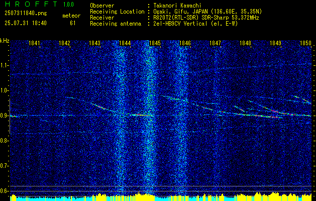Click the Receiving antenna label
The height and width of the screenshot is (201, 316).
[x=116, y=24]
